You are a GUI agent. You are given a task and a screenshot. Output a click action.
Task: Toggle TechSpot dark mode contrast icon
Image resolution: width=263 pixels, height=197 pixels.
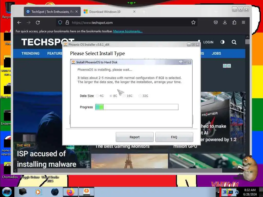222,42
